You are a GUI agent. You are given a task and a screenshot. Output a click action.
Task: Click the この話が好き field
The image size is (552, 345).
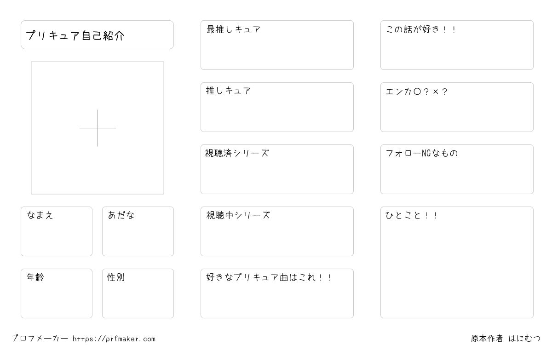click(x=457, y=45)
